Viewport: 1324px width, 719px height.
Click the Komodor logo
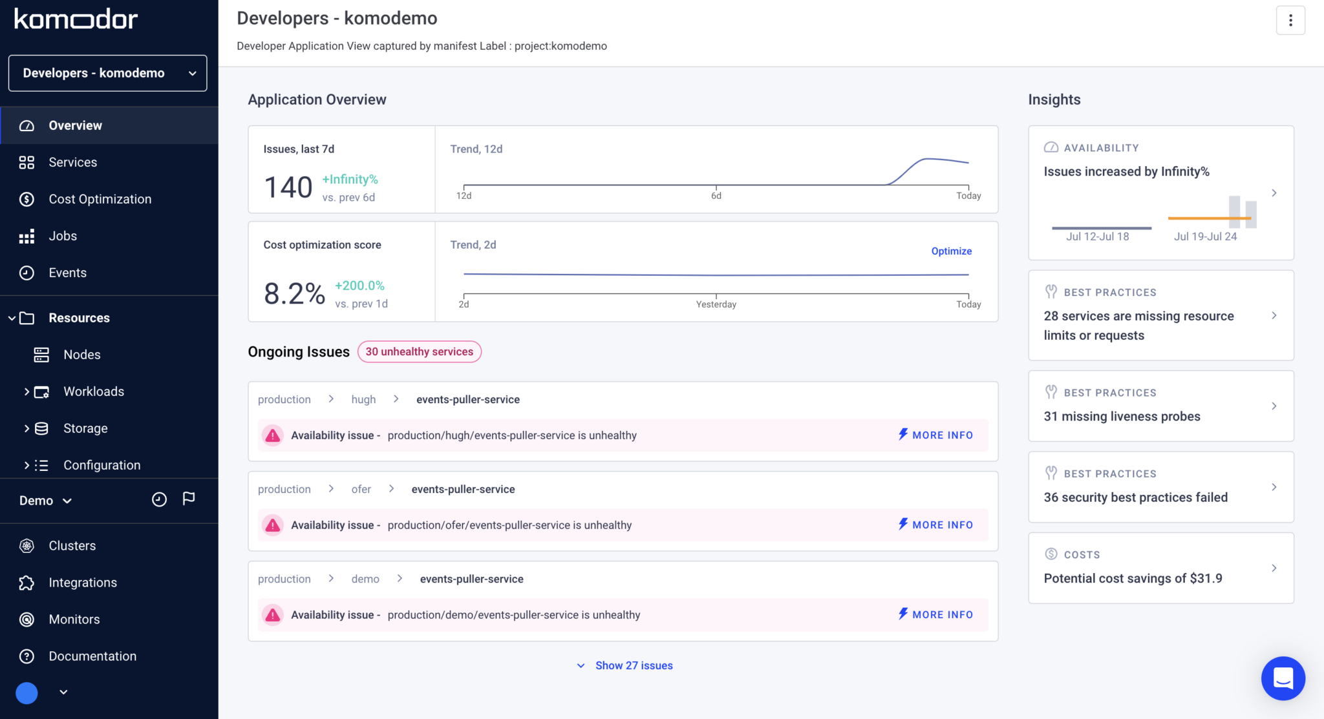(76, 19)
